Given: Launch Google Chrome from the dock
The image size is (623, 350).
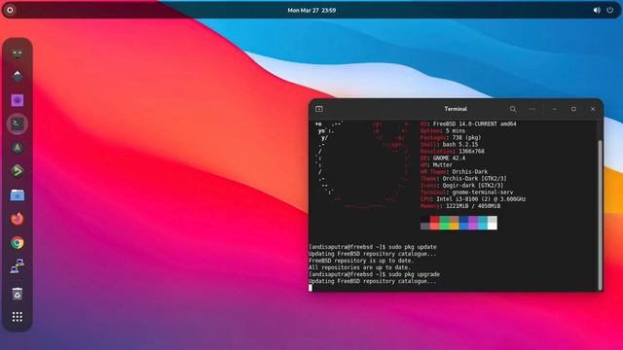Looking at the screenshot, I should point(18,242).
